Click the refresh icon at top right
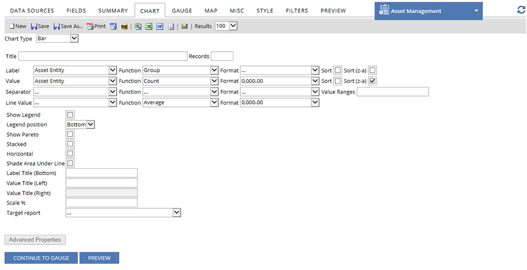 point(521,10)
